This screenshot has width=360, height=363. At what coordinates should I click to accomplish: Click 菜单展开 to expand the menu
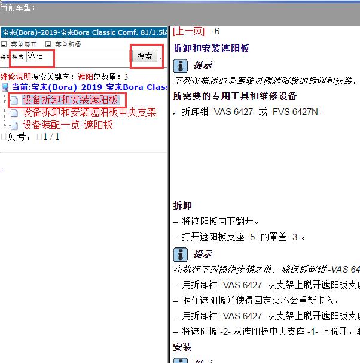(24, 44)
